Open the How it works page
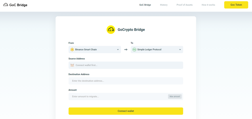The width and height of the screenshot is (252, 119). coord(208,5)
